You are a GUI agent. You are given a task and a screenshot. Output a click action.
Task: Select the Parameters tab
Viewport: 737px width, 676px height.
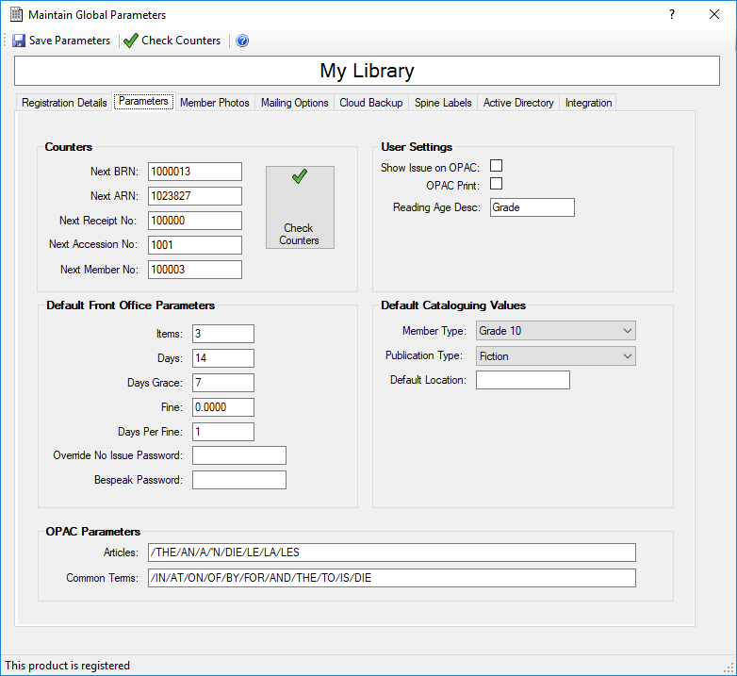(143, 101)
